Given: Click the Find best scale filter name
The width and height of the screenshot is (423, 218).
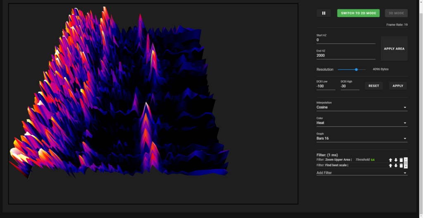Looking at the screenshot, I should click(336, 165).
